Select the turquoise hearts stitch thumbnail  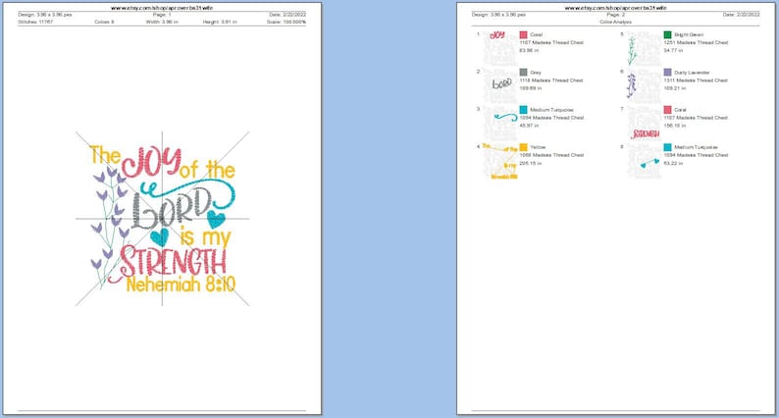tap(645, 161)
